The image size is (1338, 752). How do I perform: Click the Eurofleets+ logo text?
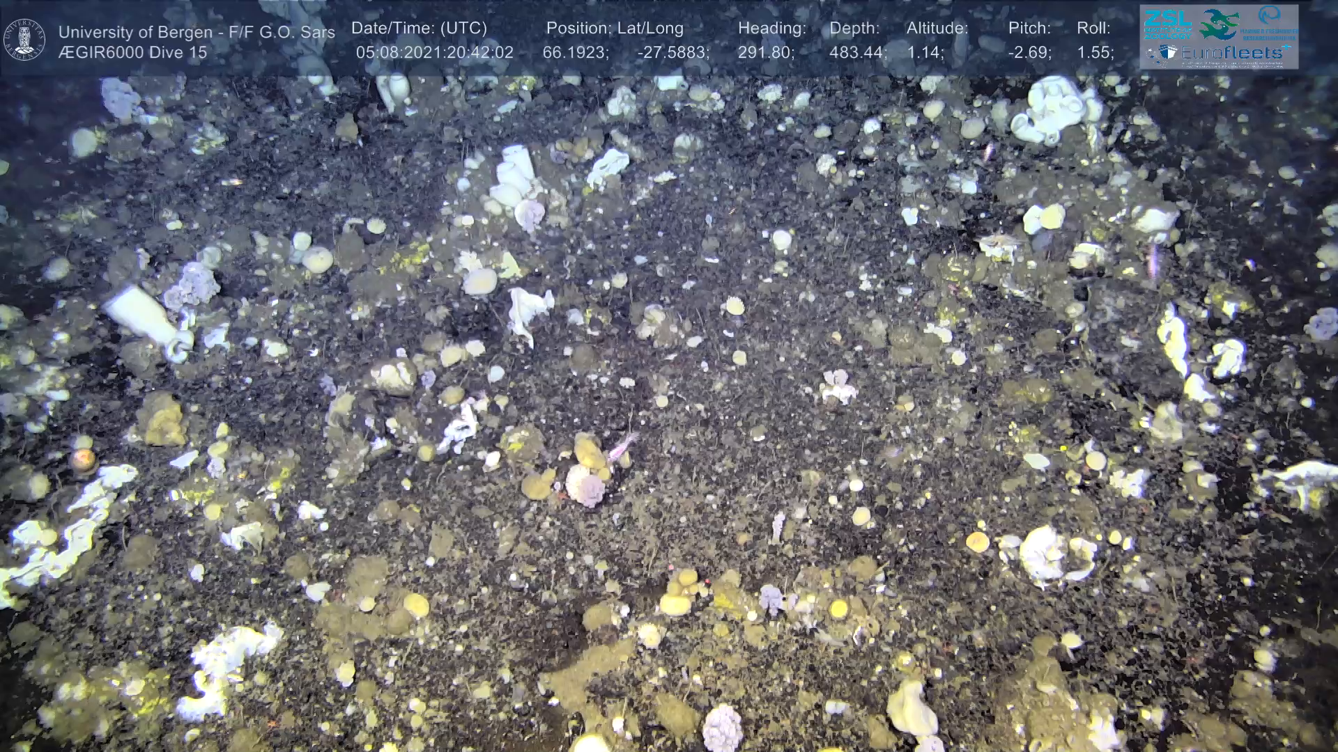tap(1232, 52)
